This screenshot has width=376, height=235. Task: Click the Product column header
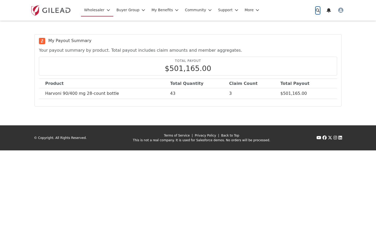tap(54, 84)
